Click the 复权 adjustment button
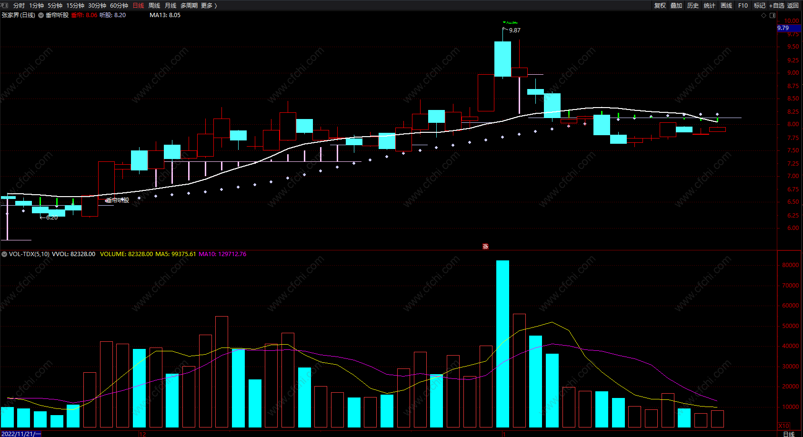Image resolution: width=803 pixels, height=437 pixels. pyautogui.click(x=660, y=6)
